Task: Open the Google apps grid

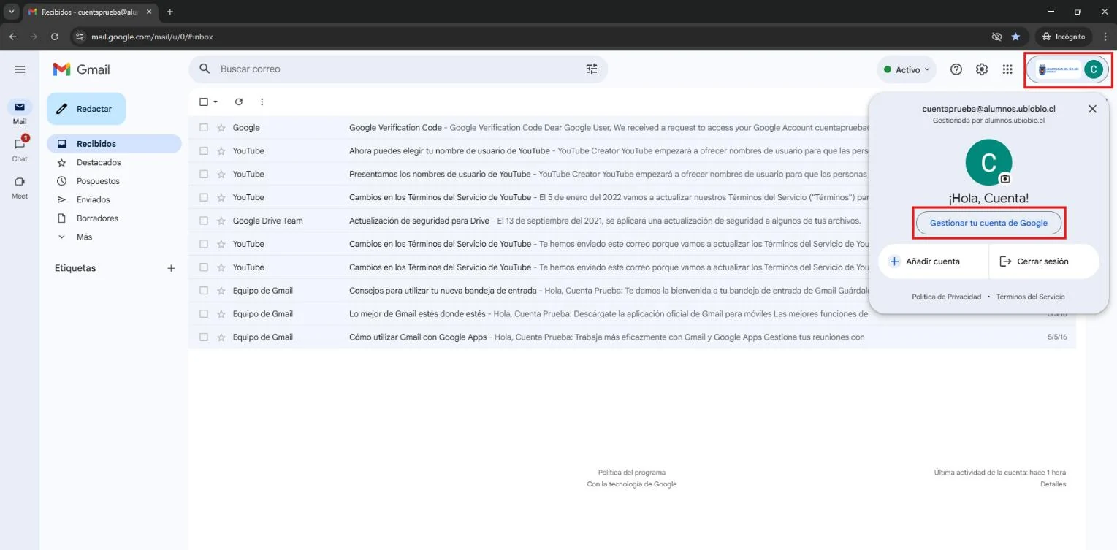Action: (1007, 69)
